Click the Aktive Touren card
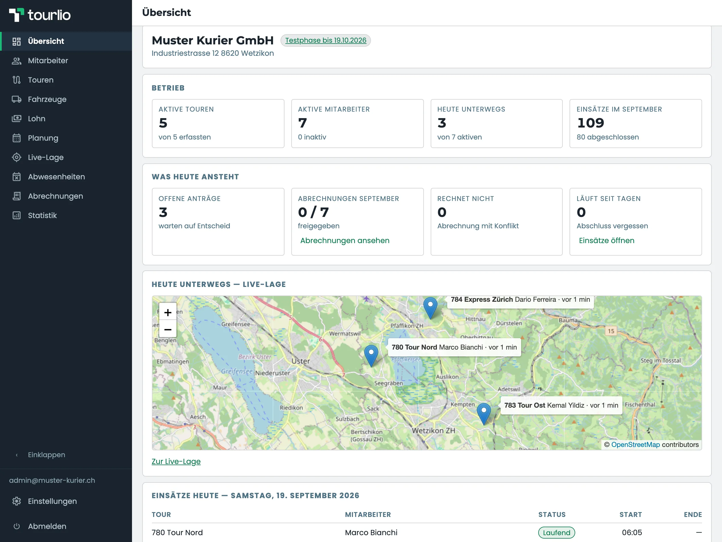 218,124
